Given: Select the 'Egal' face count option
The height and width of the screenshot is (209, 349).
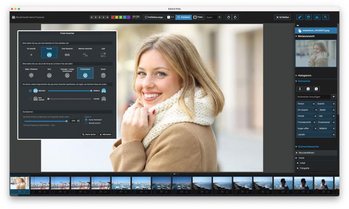Looking at the screenshot, I should pyautogui.click(x=103, y=52).
